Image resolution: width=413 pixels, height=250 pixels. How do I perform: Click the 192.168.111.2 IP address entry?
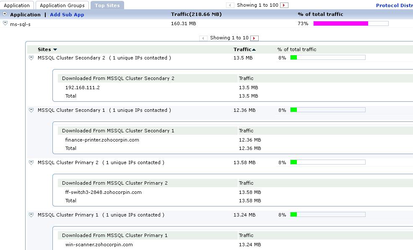coord(83,88)
